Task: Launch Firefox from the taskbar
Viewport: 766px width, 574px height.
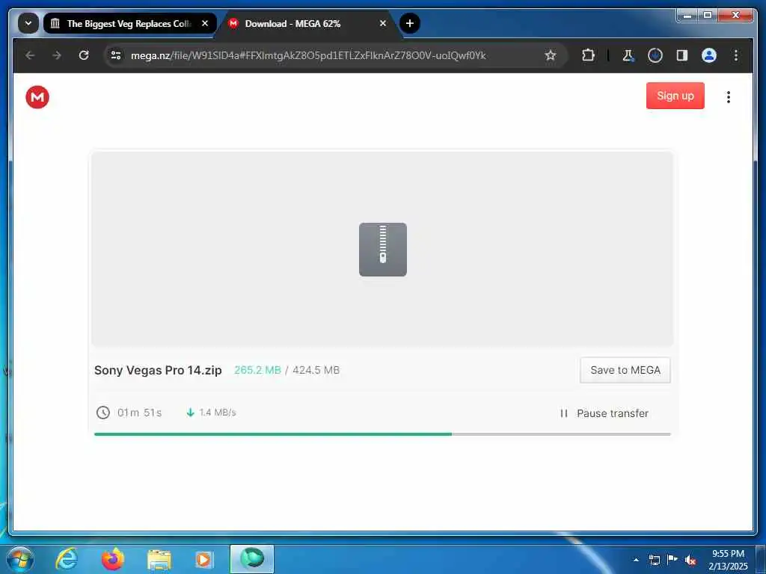Action: (x=113, y=559)
